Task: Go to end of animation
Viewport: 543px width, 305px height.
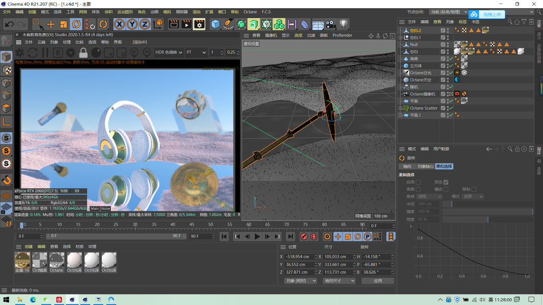Action: pyautogui.click(x=291, y=236)
